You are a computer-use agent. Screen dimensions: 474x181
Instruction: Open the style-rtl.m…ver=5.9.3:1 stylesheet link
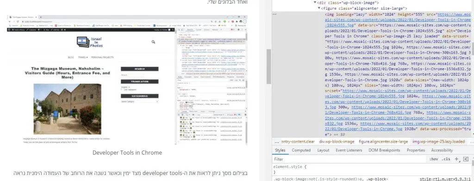point(445,179)
